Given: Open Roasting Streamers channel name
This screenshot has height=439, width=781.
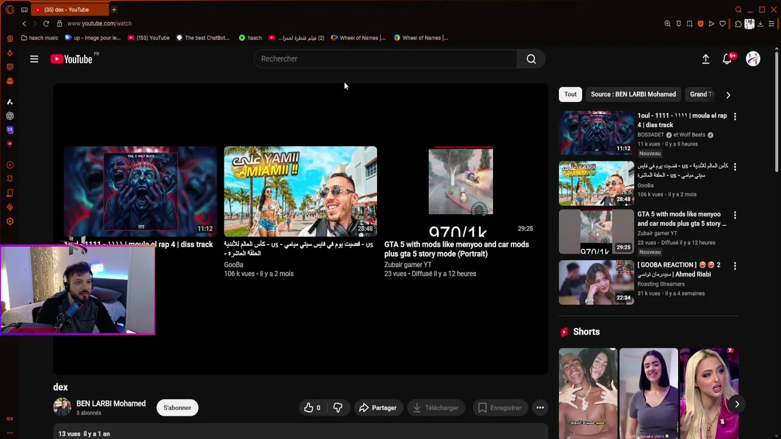Looking at the screenshot, I should (661, 284).
